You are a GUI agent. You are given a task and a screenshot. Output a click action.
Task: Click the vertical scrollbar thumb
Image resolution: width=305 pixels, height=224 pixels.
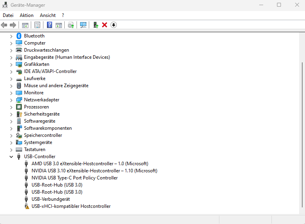click(x=302, y=135)
